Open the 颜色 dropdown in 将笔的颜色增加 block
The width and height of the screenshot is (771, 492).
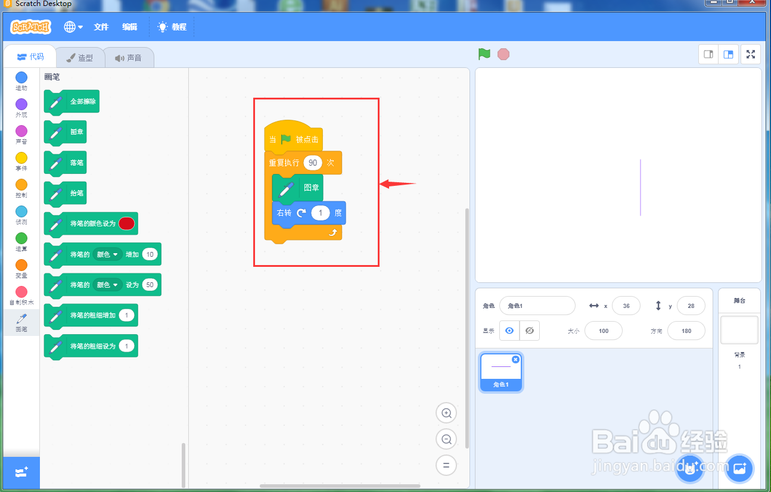point(107,254)
